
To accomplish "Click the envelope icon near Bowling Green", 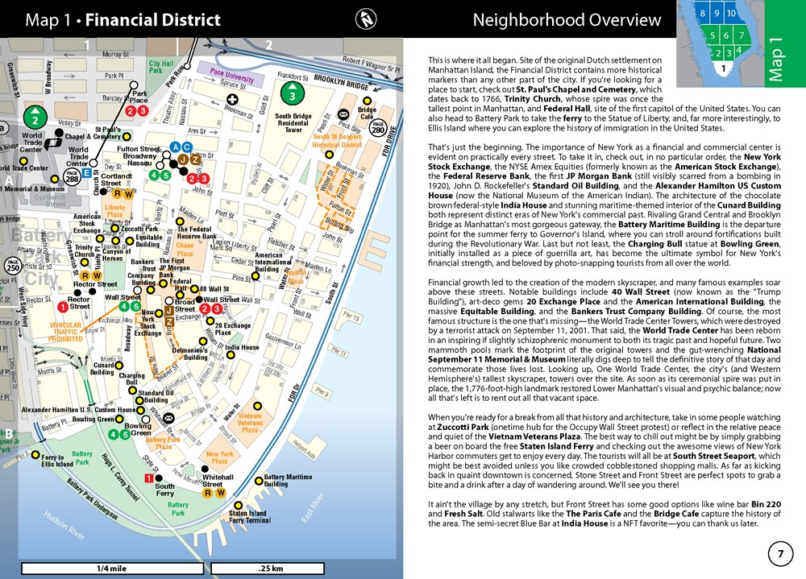I will (x=168, y=418).
